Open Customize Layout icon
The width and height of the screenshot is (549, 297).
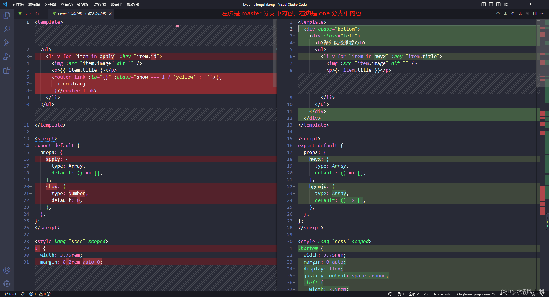506,4
